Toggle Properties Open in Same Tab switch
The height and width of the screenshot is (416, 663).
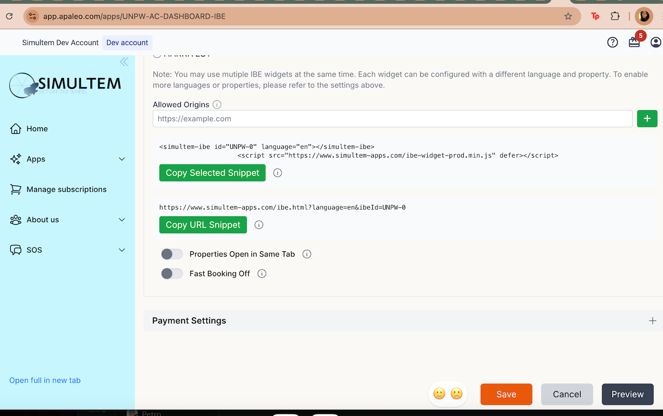click(x=172, y=254)
